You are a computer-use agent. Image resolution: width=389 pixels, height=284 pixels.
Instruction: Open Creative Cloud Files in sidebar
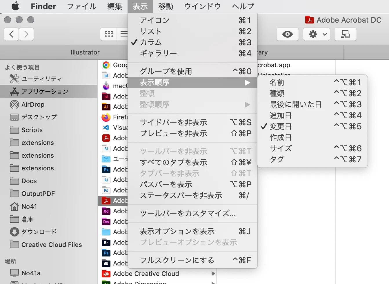(49, 245)
